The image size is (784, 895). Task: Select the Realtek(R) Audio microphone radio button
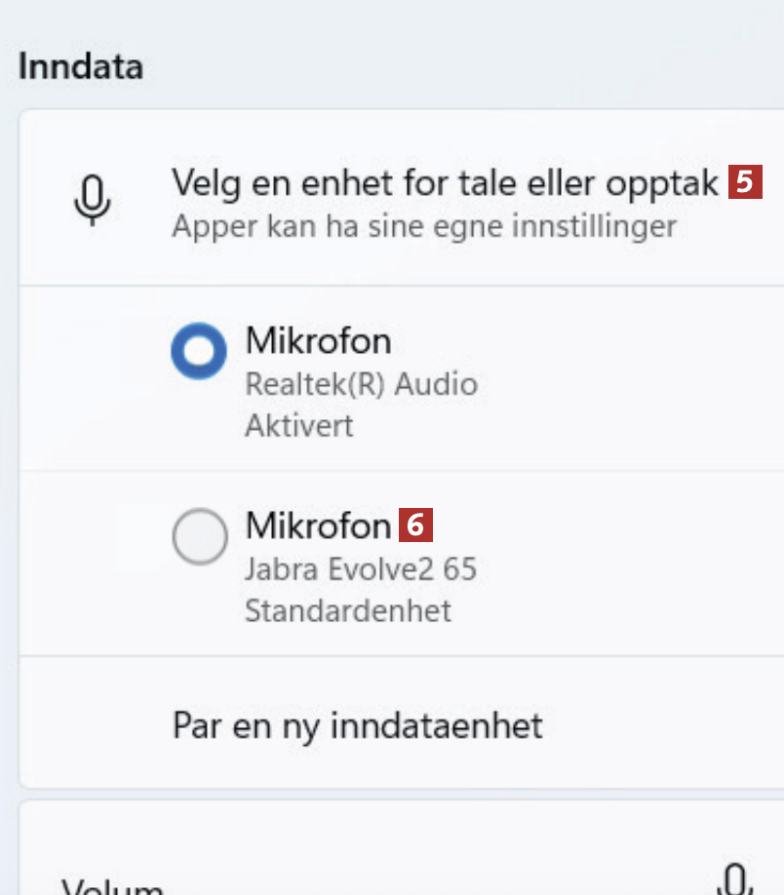point(199,351)
